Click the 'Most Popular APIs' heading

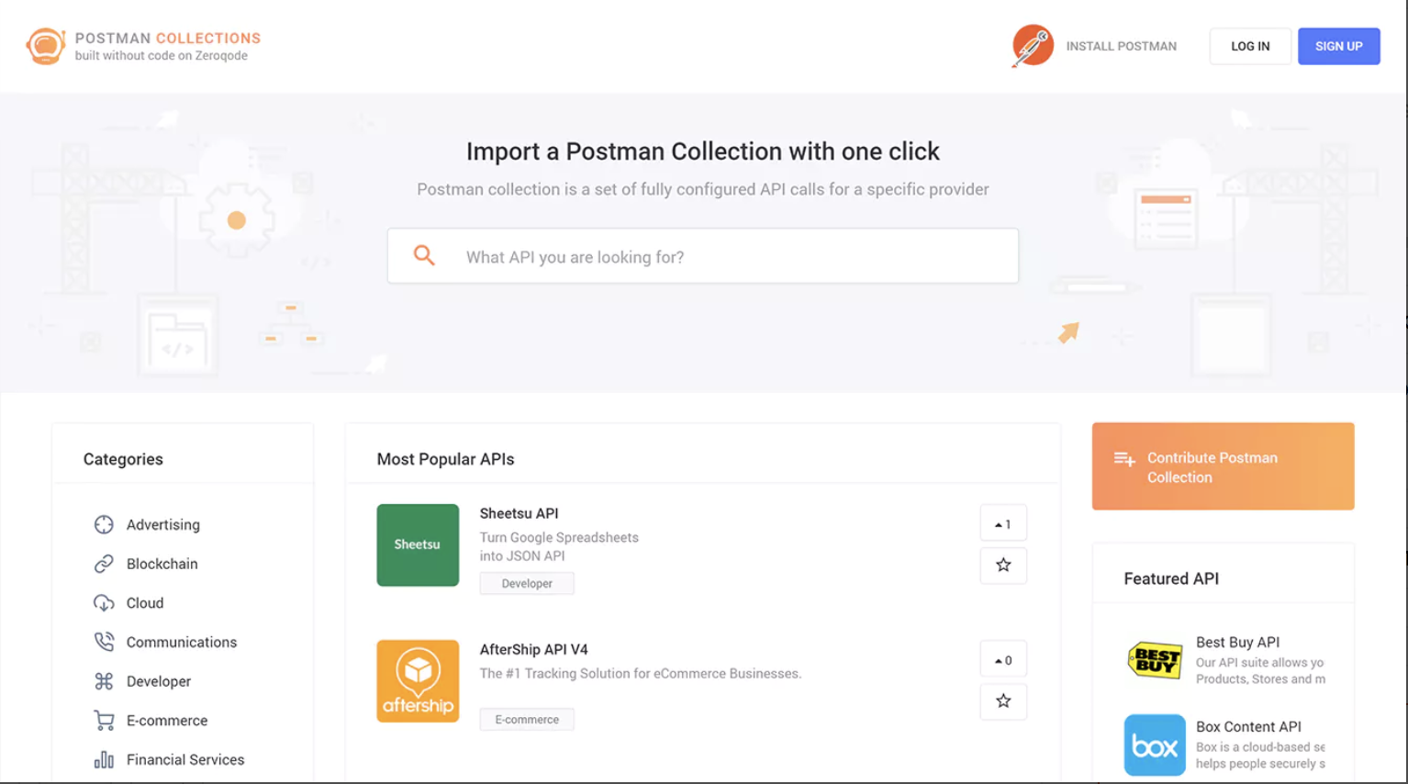(x=445, y=459)
